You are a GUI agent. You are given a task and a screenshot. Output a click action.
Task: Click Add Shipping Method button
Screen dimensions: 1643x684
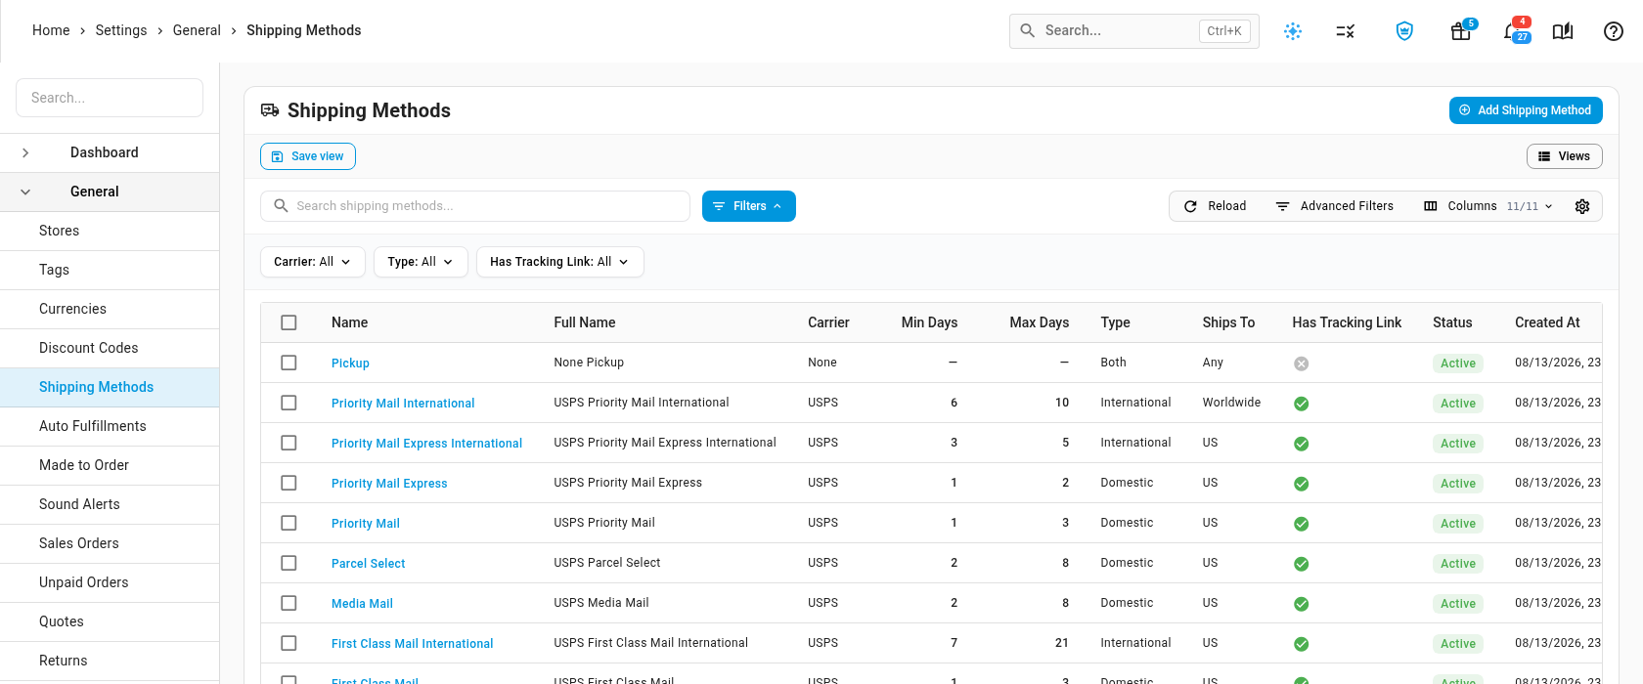(x=1526, y=110)
